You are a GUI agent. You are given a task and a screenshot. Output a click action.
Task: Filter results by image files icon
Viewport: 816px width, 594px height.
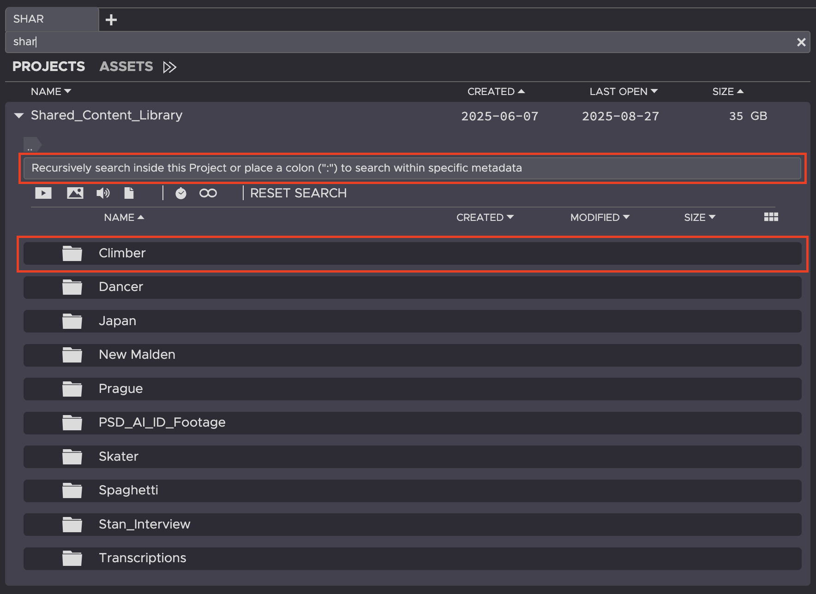(75, 193)
